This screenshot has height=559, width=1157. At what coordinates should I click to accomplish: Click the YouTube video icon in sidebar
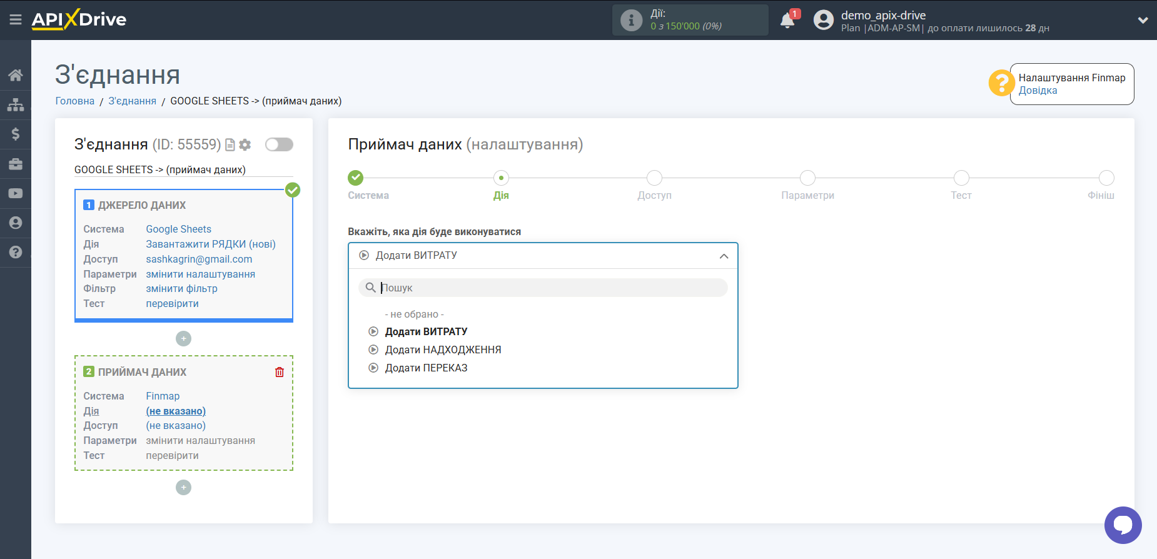click(x=16, y=193)
